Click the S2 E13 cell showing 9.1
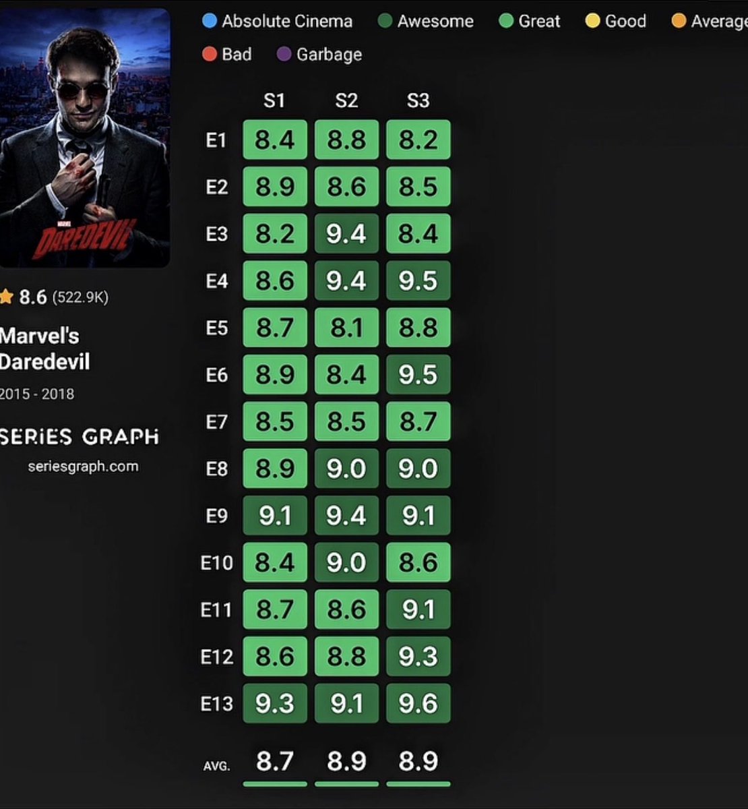Screen dimensions: 748x809 (346, 703)
